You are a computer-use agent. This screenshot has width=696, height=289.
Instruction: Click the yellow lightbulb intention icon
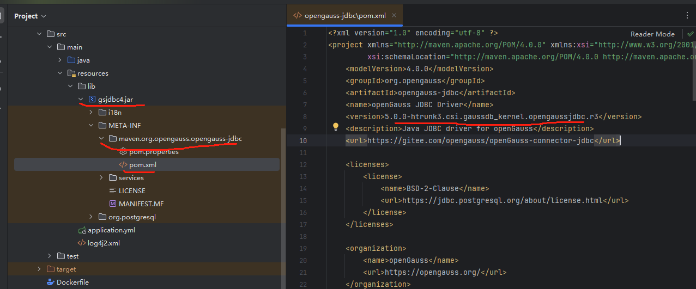336,127
